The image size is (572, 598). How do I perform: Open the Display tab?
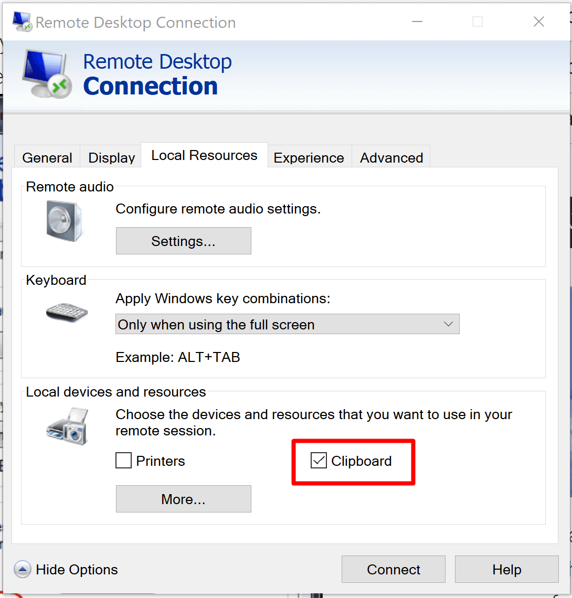[x=111, y=158]
